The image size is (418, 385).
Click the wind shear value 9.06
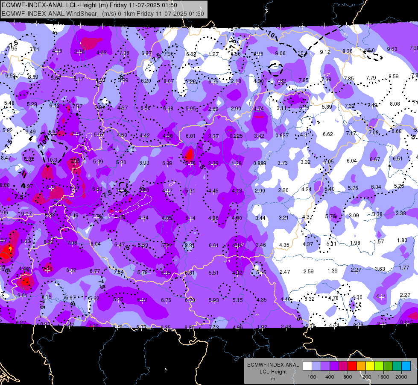click(x=280, y=53)
